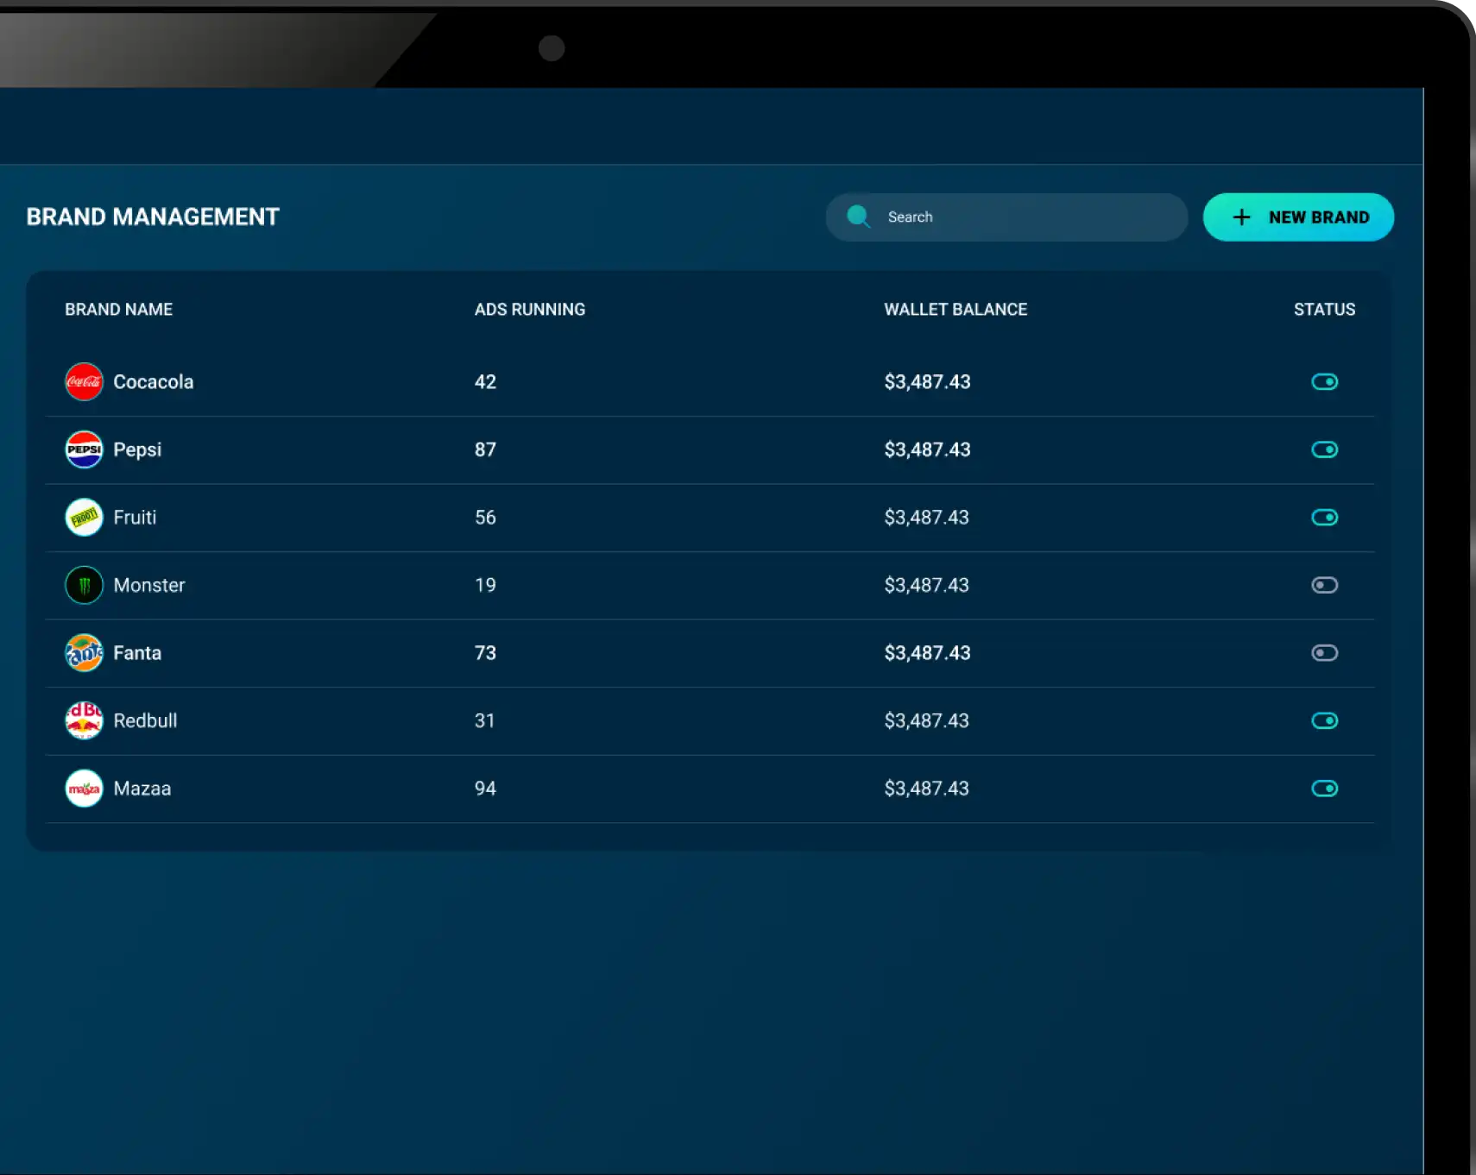Open the Fruiti brand name
The image size is (1476, 1175).
point(135,518)
